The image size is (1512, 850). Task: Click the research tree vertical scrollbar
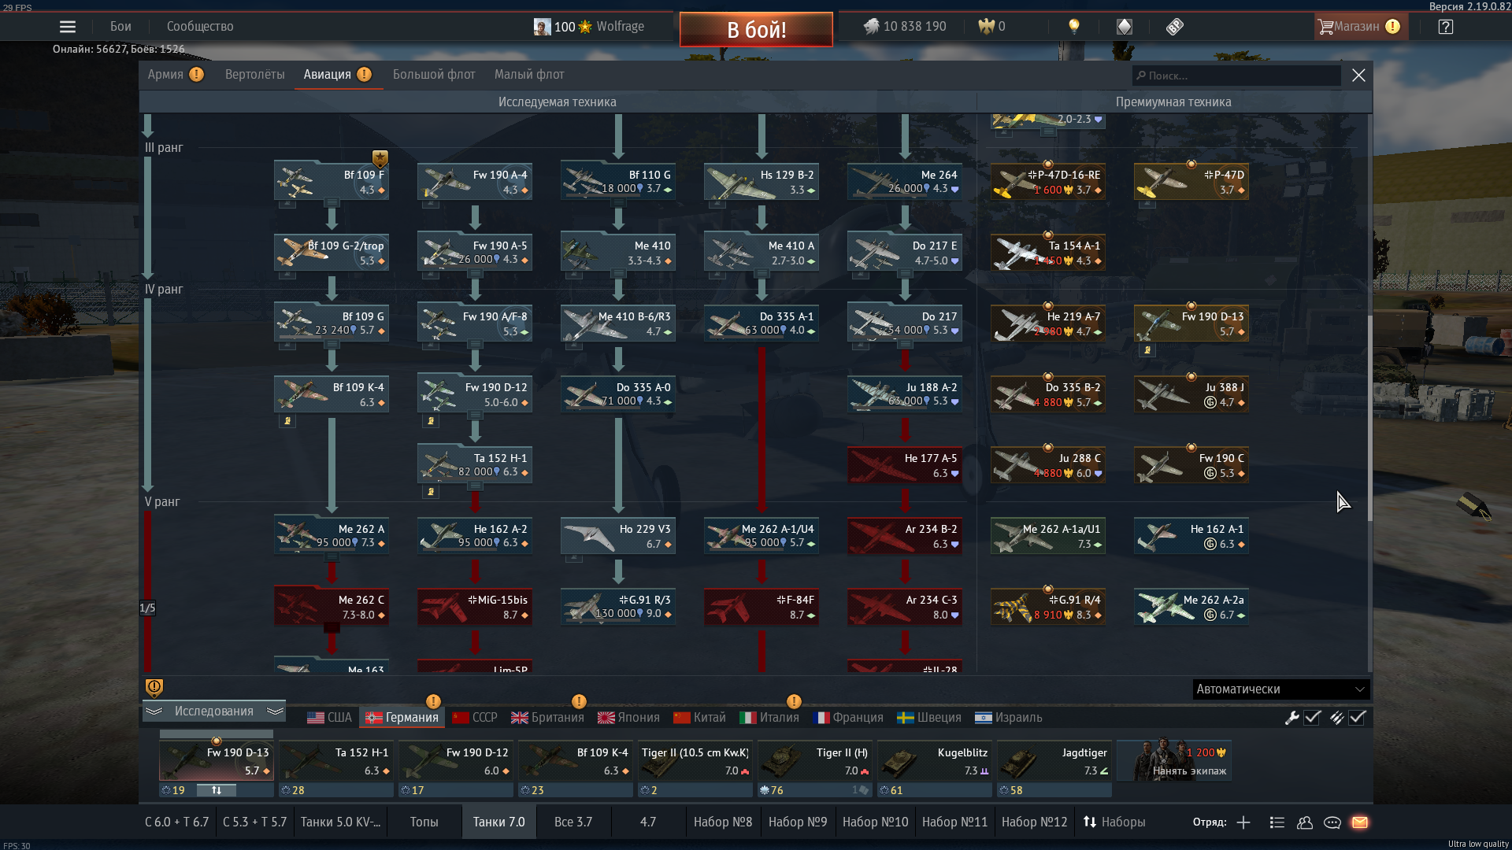pyautogui.click(x=1369, y=417)
